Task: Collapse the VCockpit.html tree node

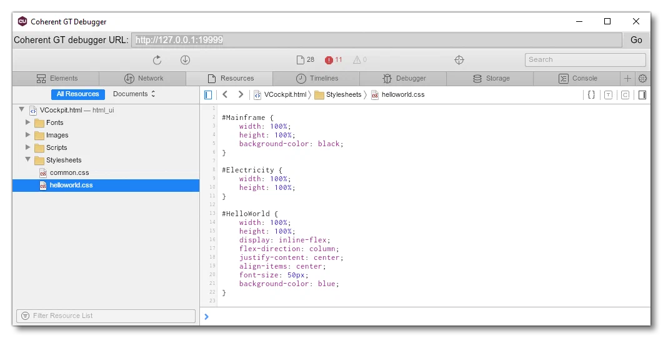Action: point(22,110)
